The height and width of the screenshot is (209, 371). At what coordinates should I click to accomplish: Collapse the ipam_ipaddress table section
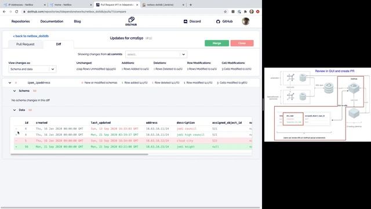pos(10,82)
